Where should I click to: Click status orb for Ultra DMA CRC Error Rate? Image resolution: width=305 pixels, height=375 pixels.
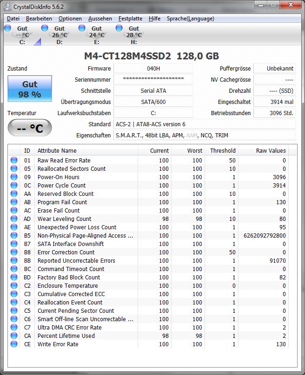(x=14, y=327)
